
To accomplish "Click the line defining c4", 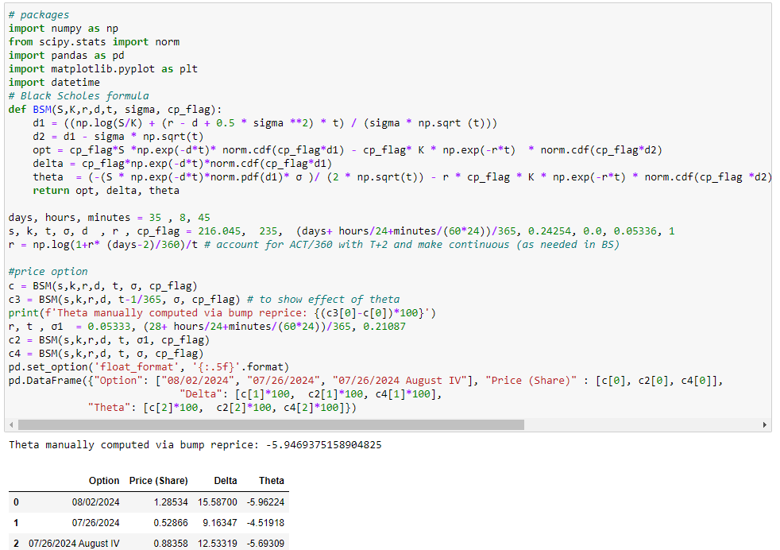I will point(106,354).
